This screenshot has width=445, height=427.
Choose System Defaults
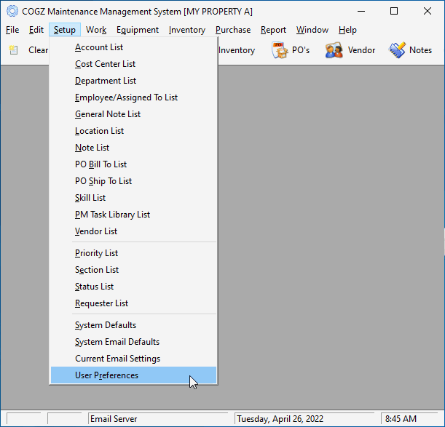(x=133, y=325)
